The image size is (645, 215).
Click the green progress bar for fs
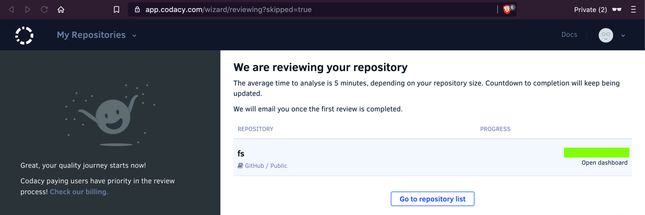point(596,152)
